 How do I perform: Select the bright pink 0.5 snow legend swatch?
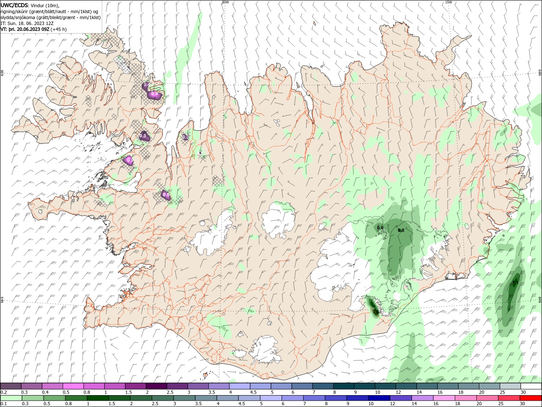click(x=73, y=386)
